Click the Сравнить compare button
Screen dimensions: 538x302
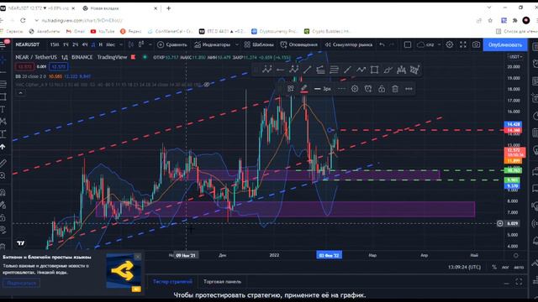click(x=172, y=44)
